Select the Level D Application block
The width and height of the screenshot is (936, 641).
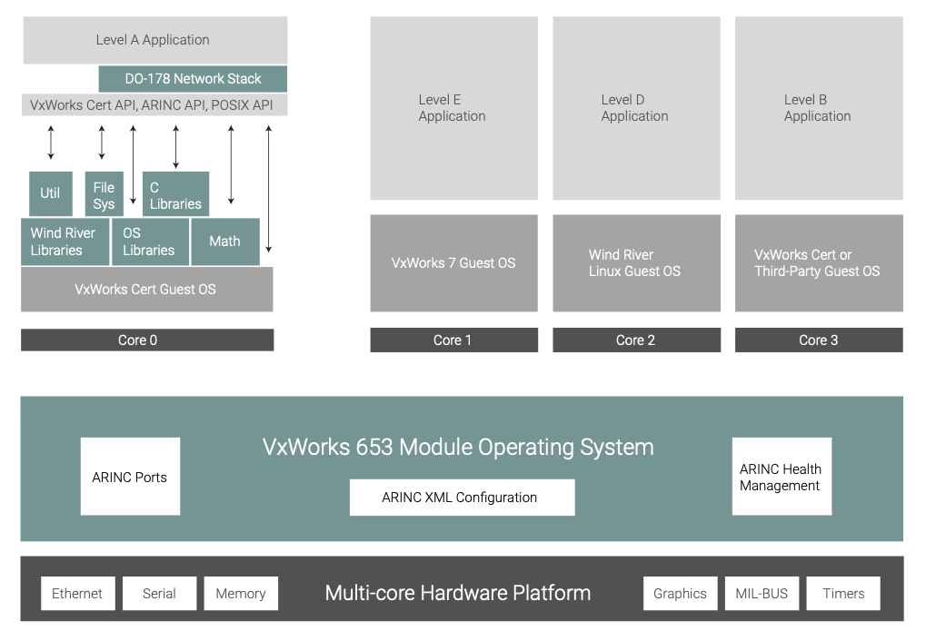(636, 108)
